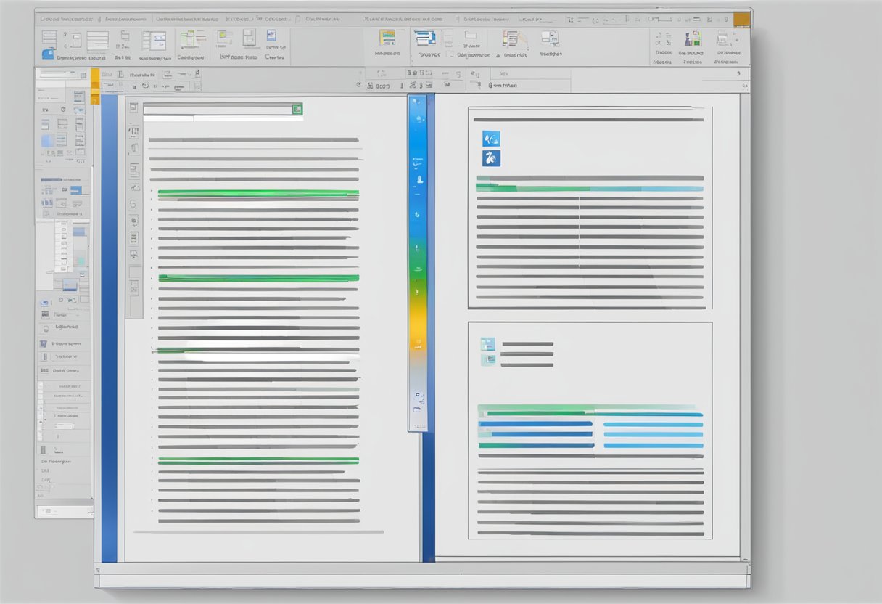Select the top icon in the document's vertical toolbar
The width and height of the screenshot is (882, 604).
[x=134, y=105]
